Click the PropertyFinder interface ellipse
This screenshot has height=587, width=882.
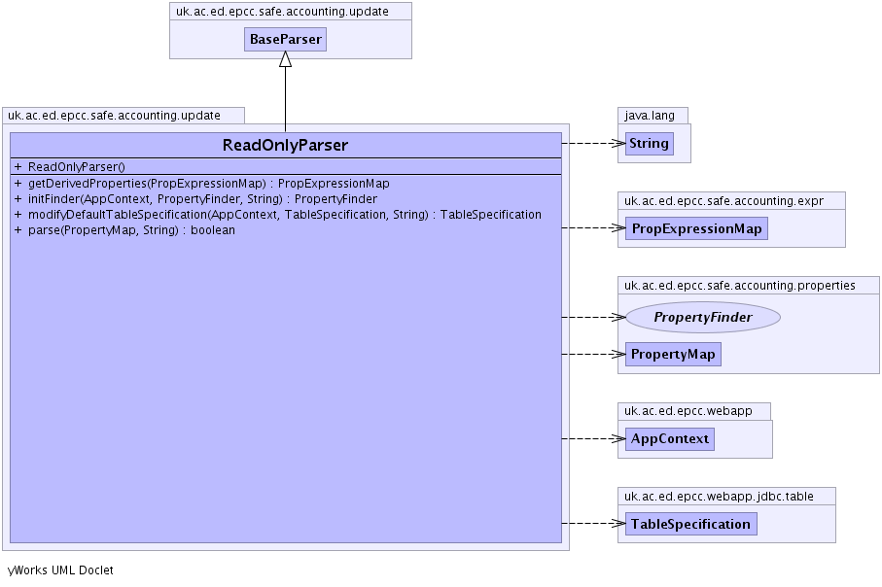pos(702,317)
